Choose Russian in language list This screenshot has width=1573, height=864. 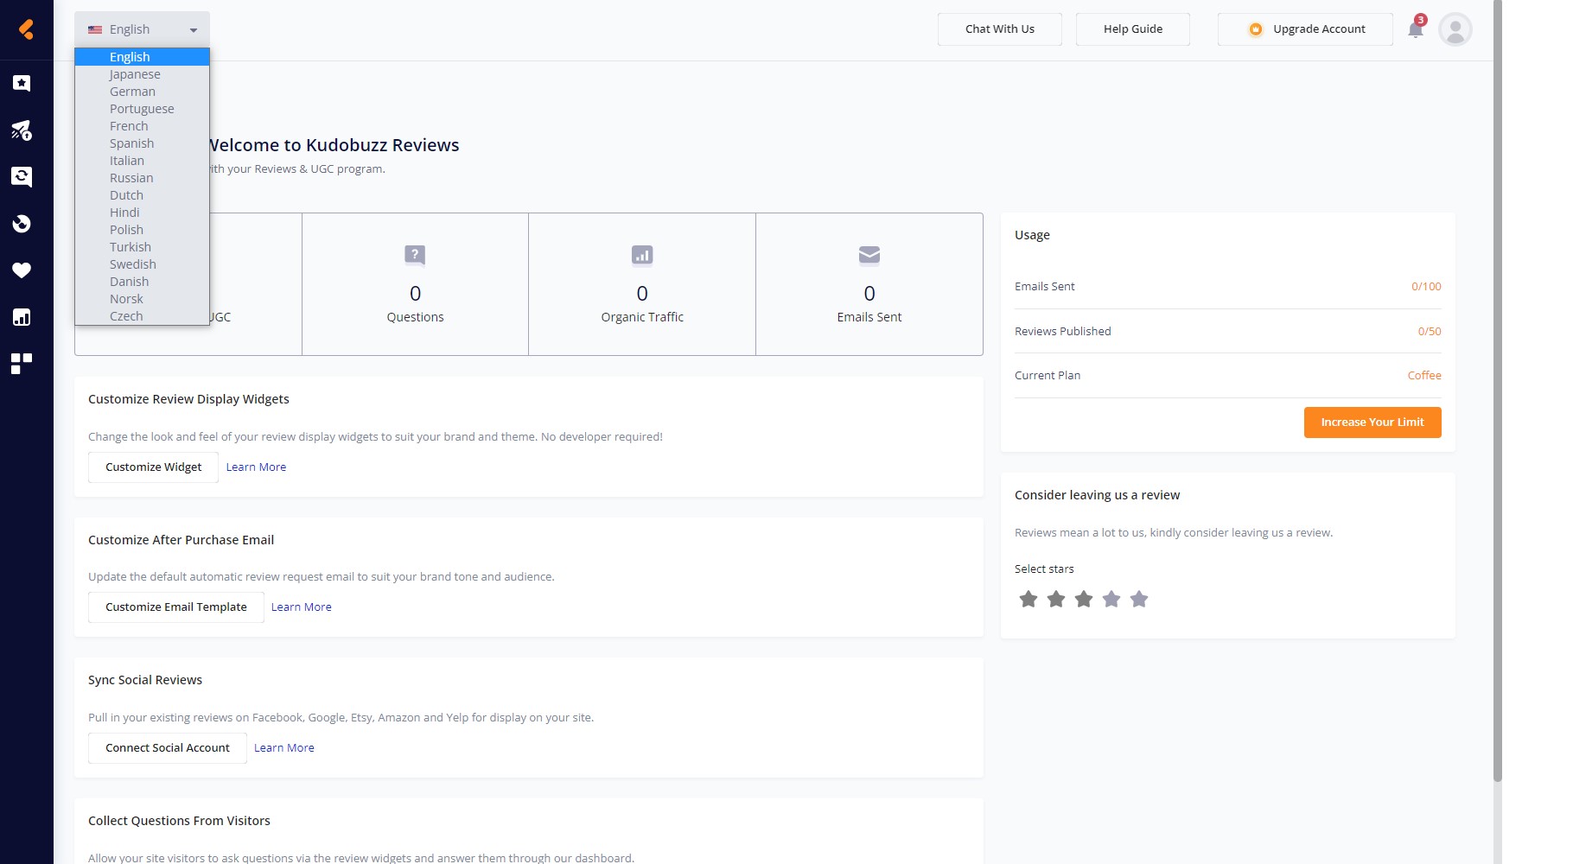coord(142,178)
